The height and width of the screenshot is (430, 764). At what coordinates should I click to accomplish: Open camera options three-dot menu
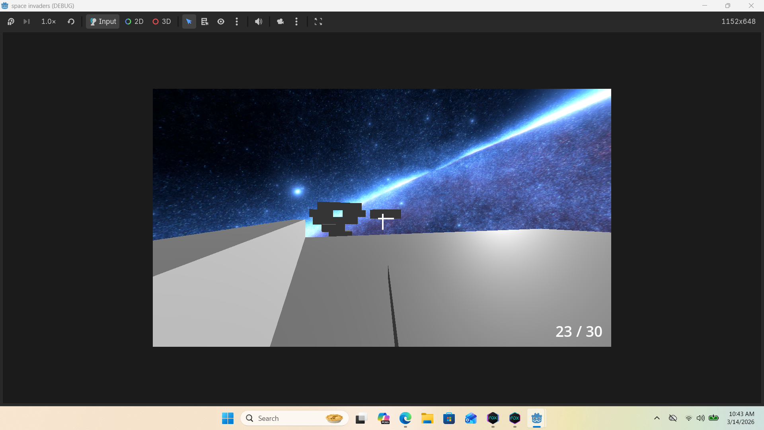coord(296,21)
